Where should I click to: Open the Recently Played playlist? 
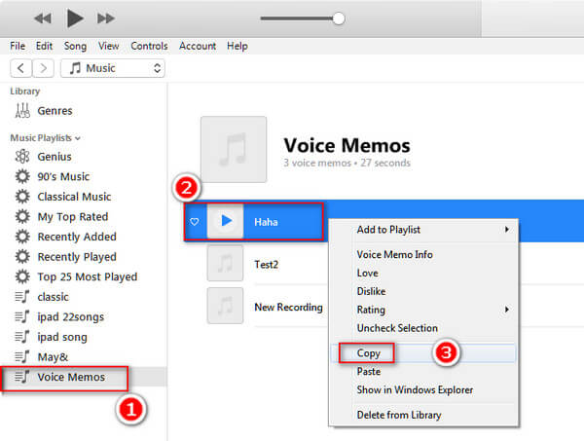tap(77, 257)
